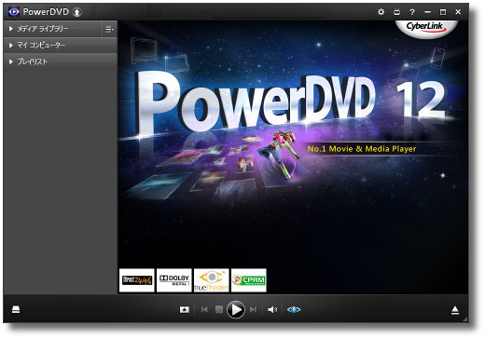Open the media library view options menu
Screen dimensions: 485x339
[x=109, y=29]
